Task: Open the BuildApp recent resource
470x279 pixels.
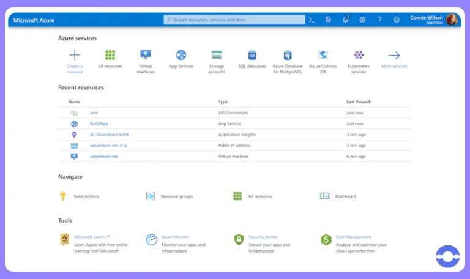Action: (x=99, y=124)
